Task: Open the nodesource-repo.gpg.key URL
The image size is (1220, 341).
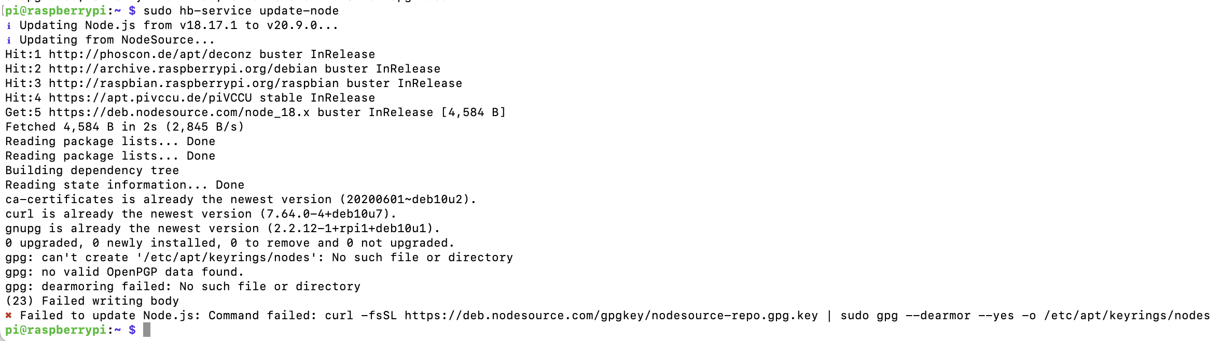Action: tap(611, 316)
